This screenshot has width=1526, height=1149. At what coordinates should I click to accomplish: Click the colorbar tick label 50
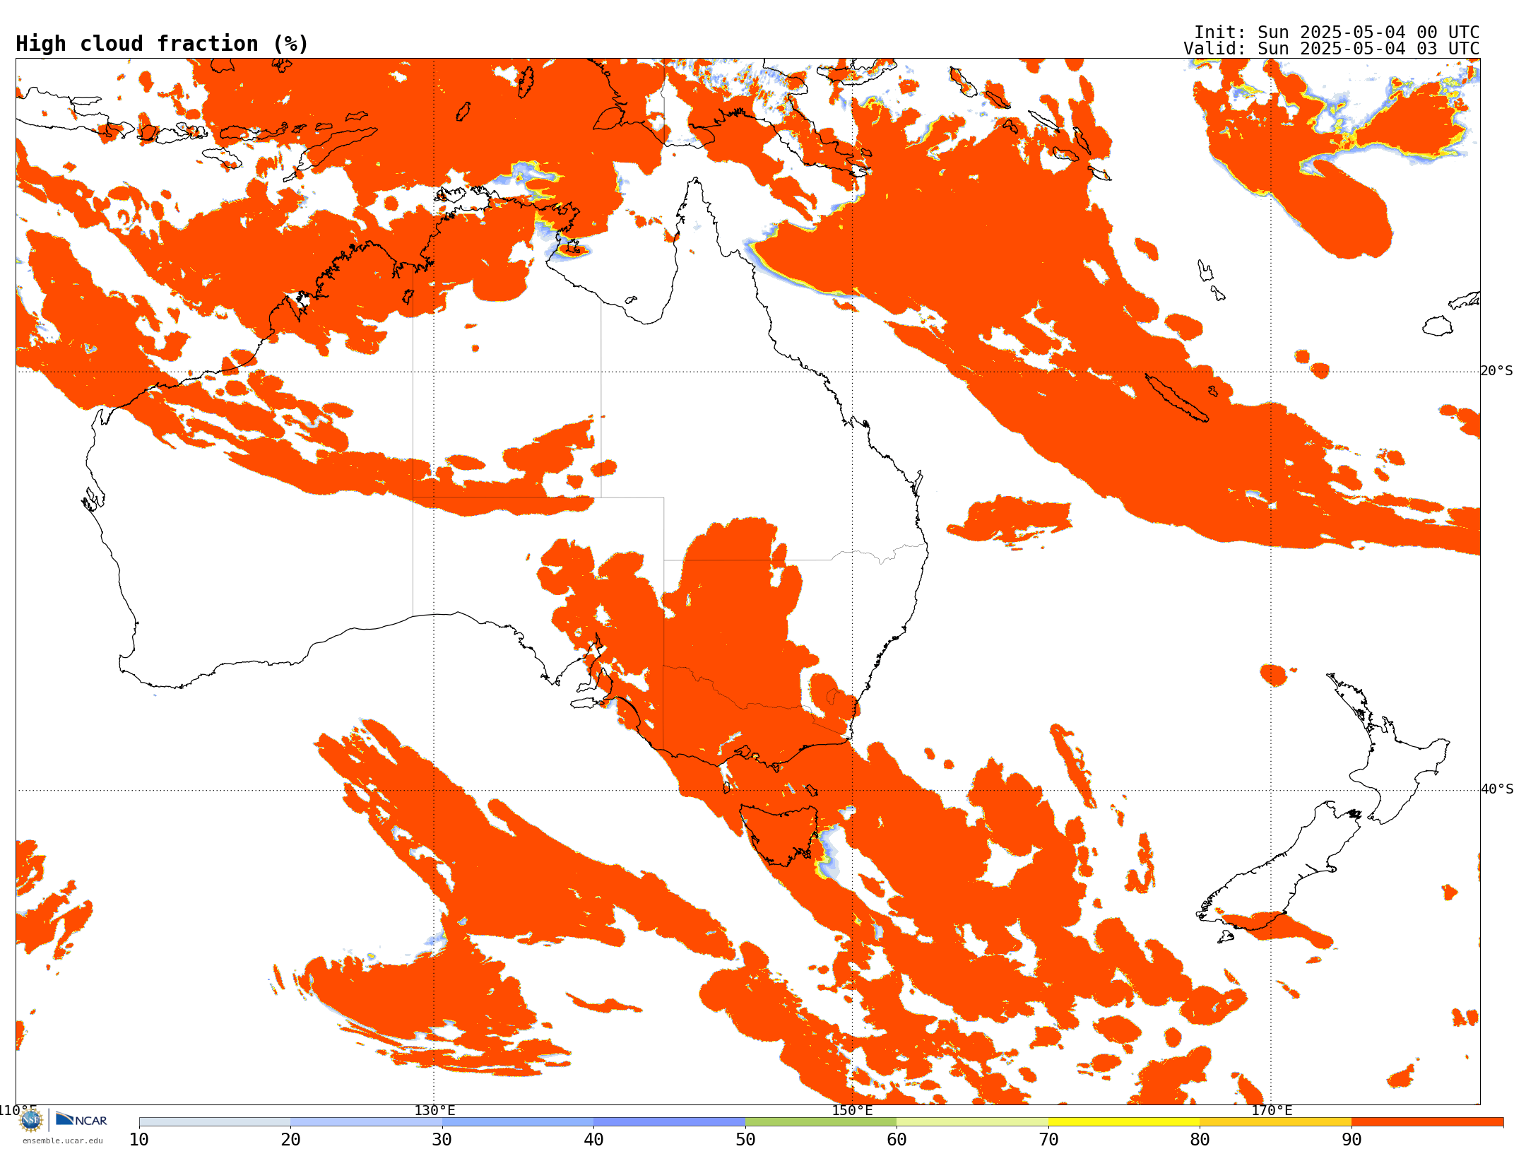(x=745, y=1140)
